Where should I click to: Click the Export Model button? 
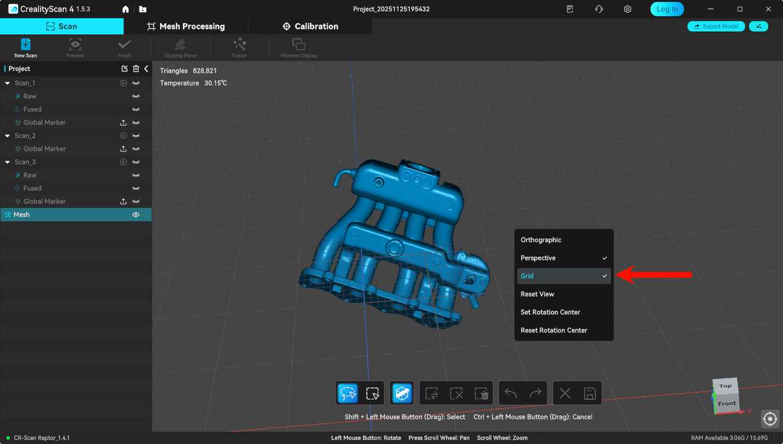click(716, 26)
